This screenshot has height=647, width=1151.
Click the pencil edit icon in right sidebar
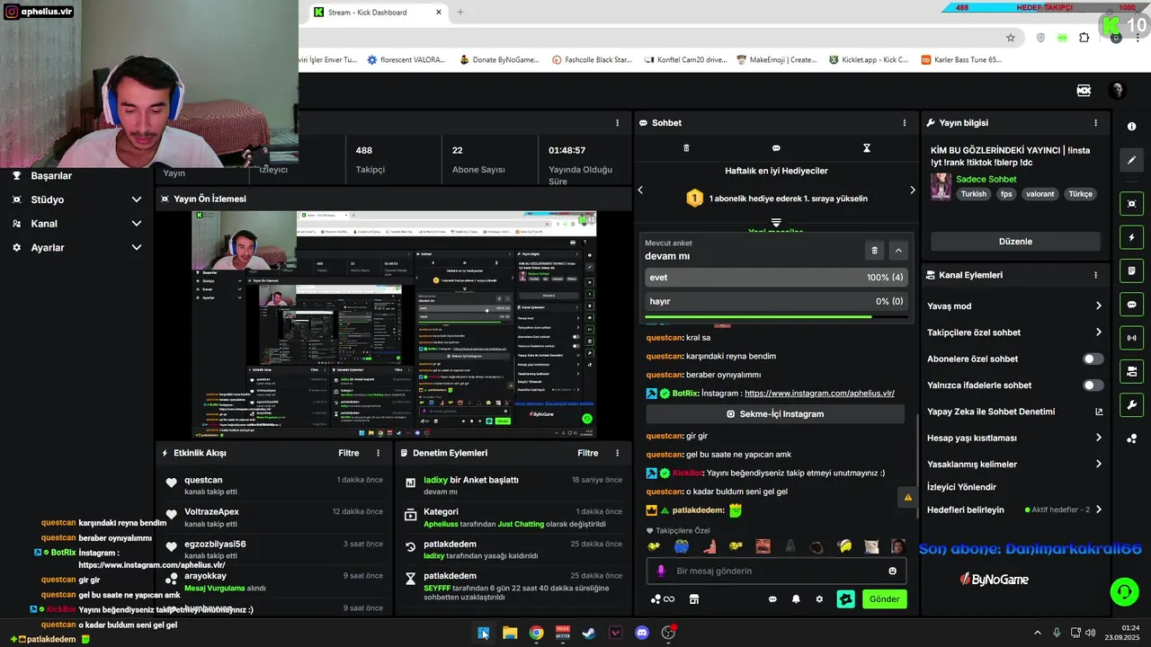pyautogui.click(x=1131, y=160)
